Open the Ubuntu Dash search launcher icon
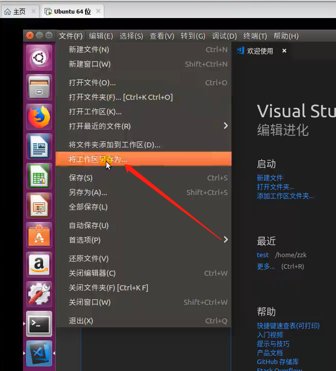This screenshot has width=336, height=371. [39, 58]
